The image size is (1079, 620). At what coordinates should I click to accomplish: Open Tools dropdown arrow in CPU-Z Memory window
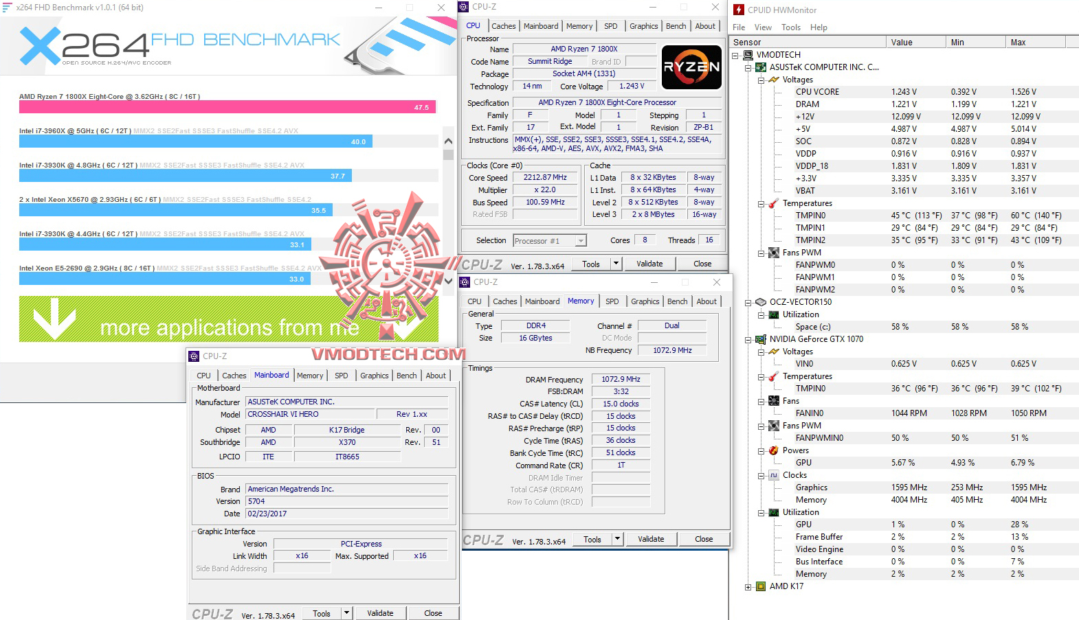617,539
